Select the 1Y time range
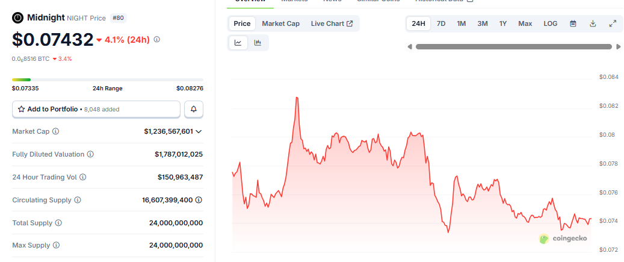 pos(503,23)
